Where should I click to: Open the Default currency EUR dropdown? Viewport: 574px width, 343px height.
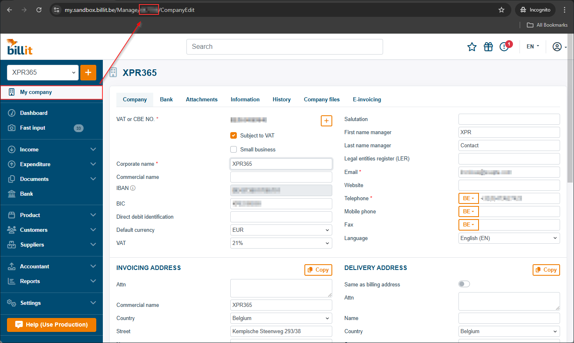[281, 230]
